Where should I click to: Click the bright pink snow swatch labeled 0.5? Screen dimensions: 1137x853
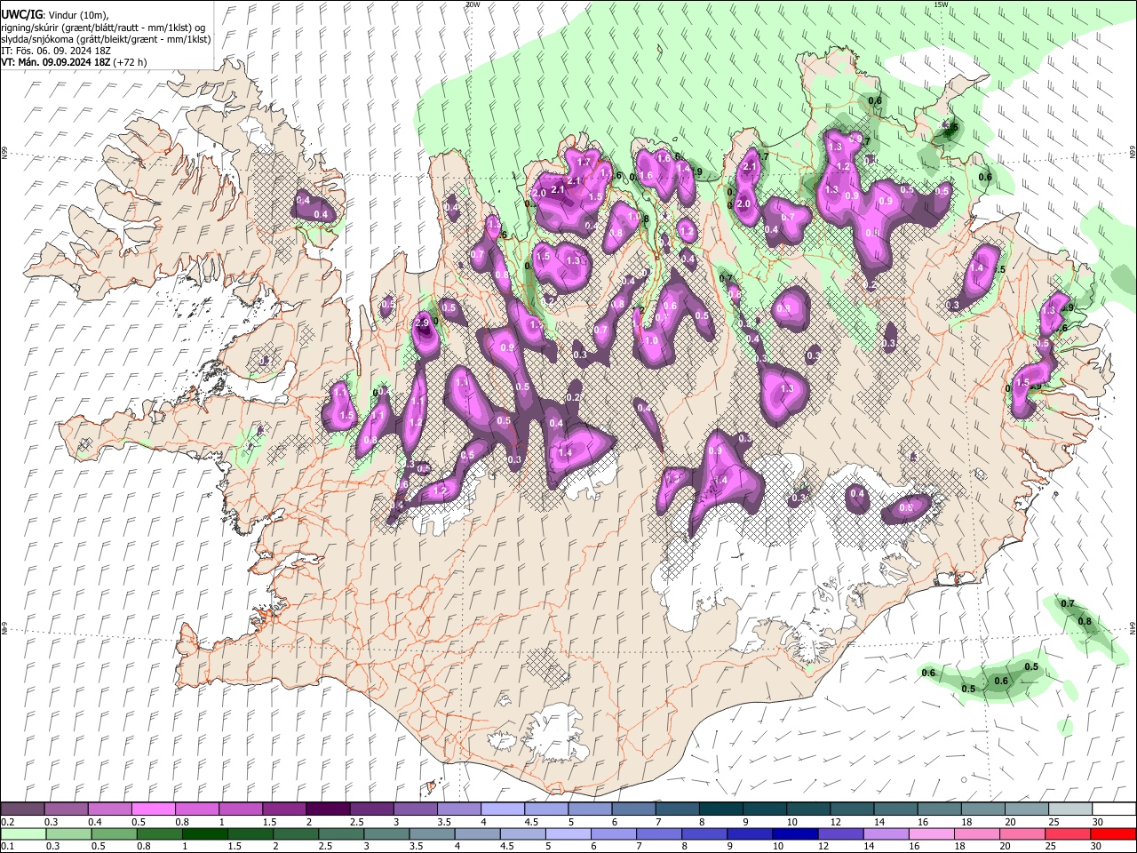pyautogui.click(x=154, y=809)
